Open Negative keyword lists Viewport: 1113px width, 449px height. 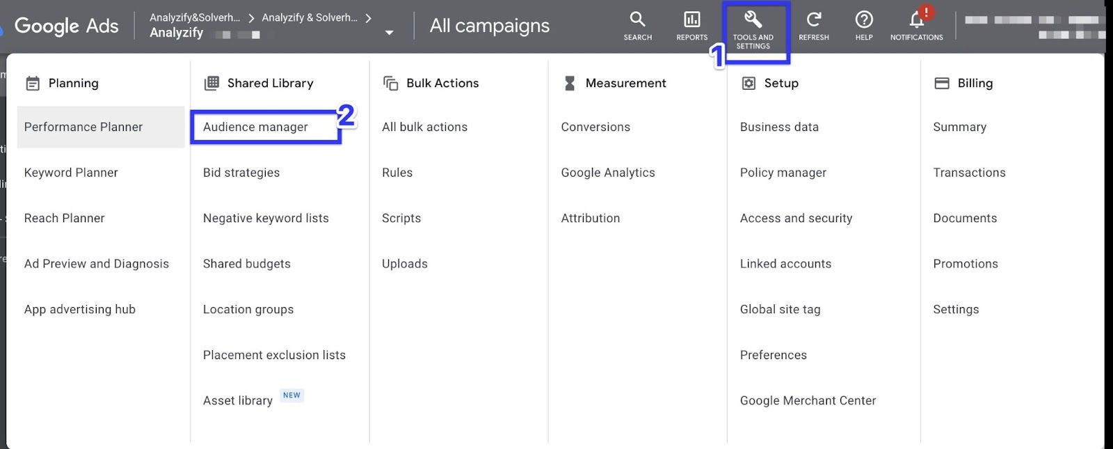click(x=266, y=218)
